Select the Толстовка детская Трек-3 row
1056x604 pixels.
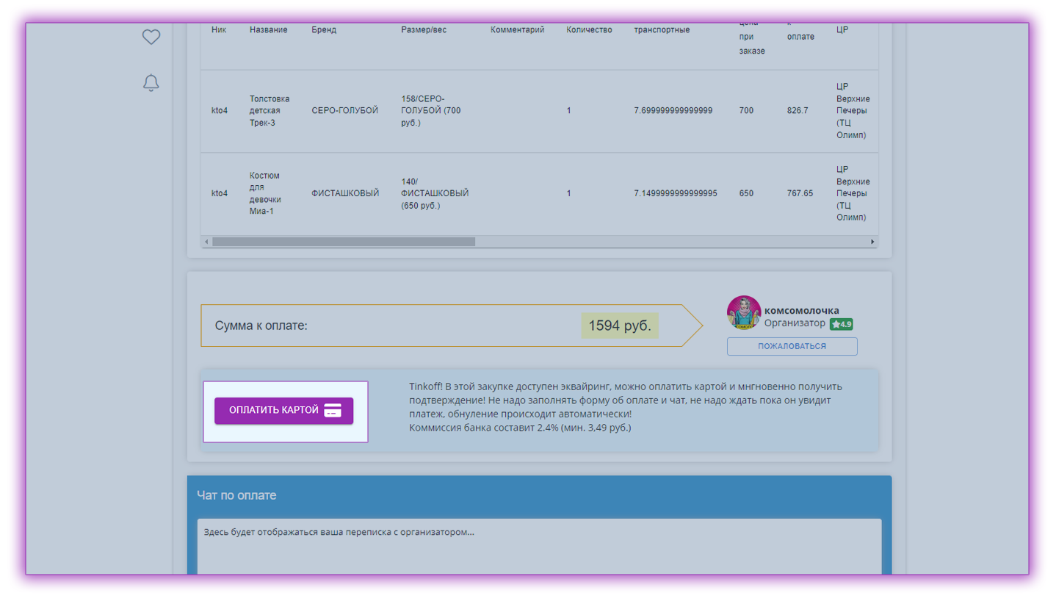coord(539,111)
